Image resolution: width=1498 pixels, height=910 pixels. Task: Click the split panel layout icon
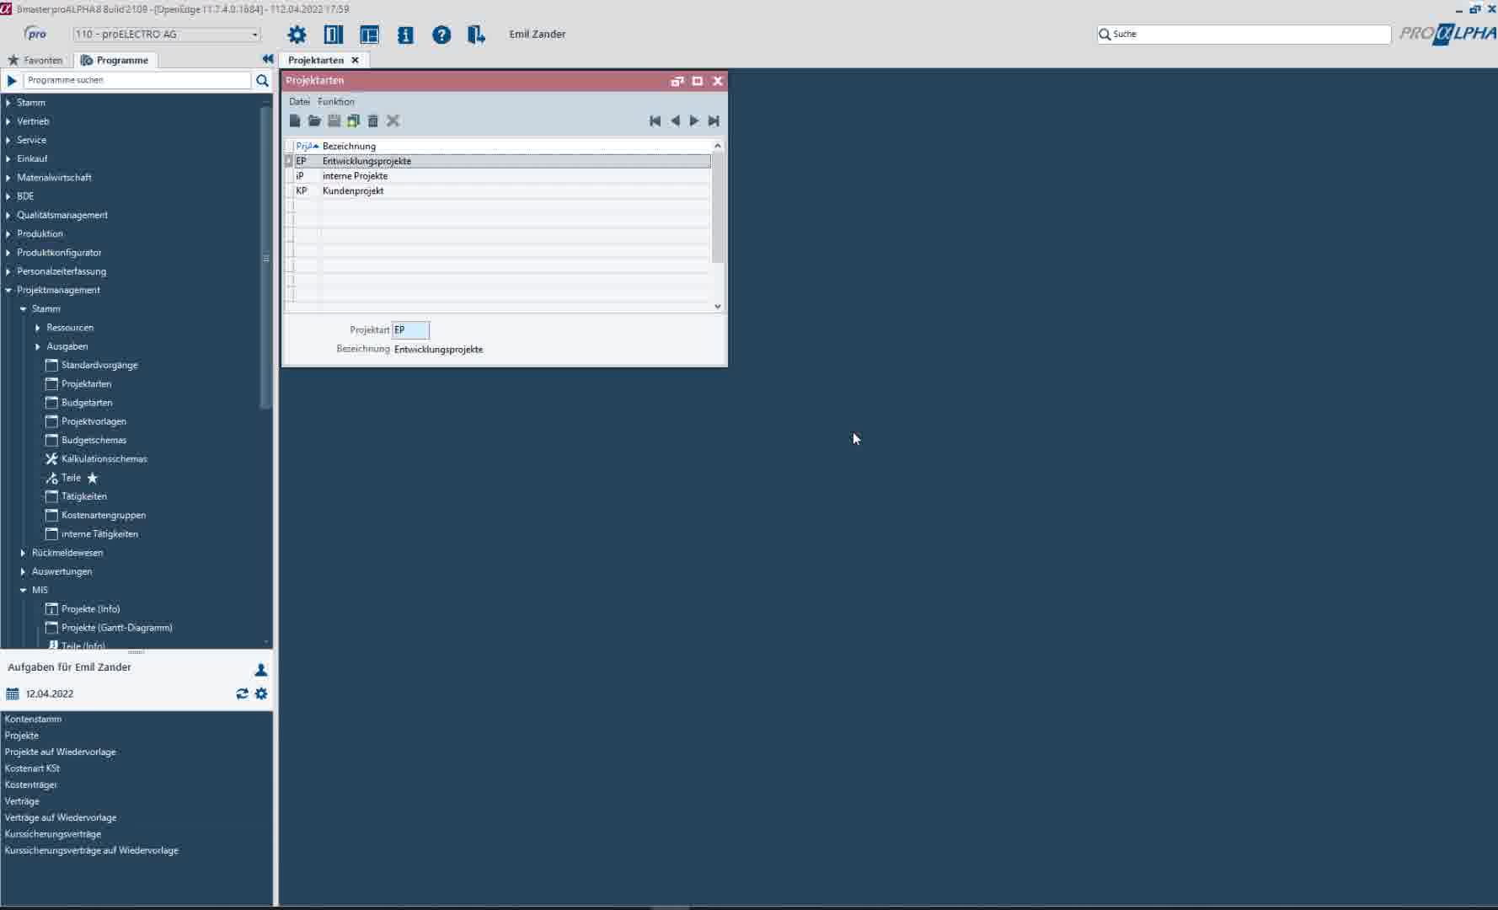click(334, 35)
